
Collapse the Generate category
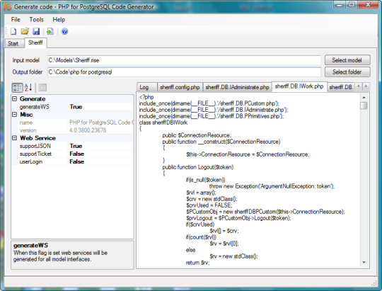tap(15, 99)
